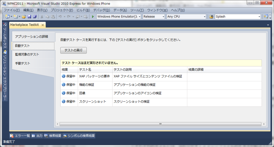The width and height of the screenshot is (274, 147).
Task: Click the scrollbar left arrow
Action: point(58,124)
